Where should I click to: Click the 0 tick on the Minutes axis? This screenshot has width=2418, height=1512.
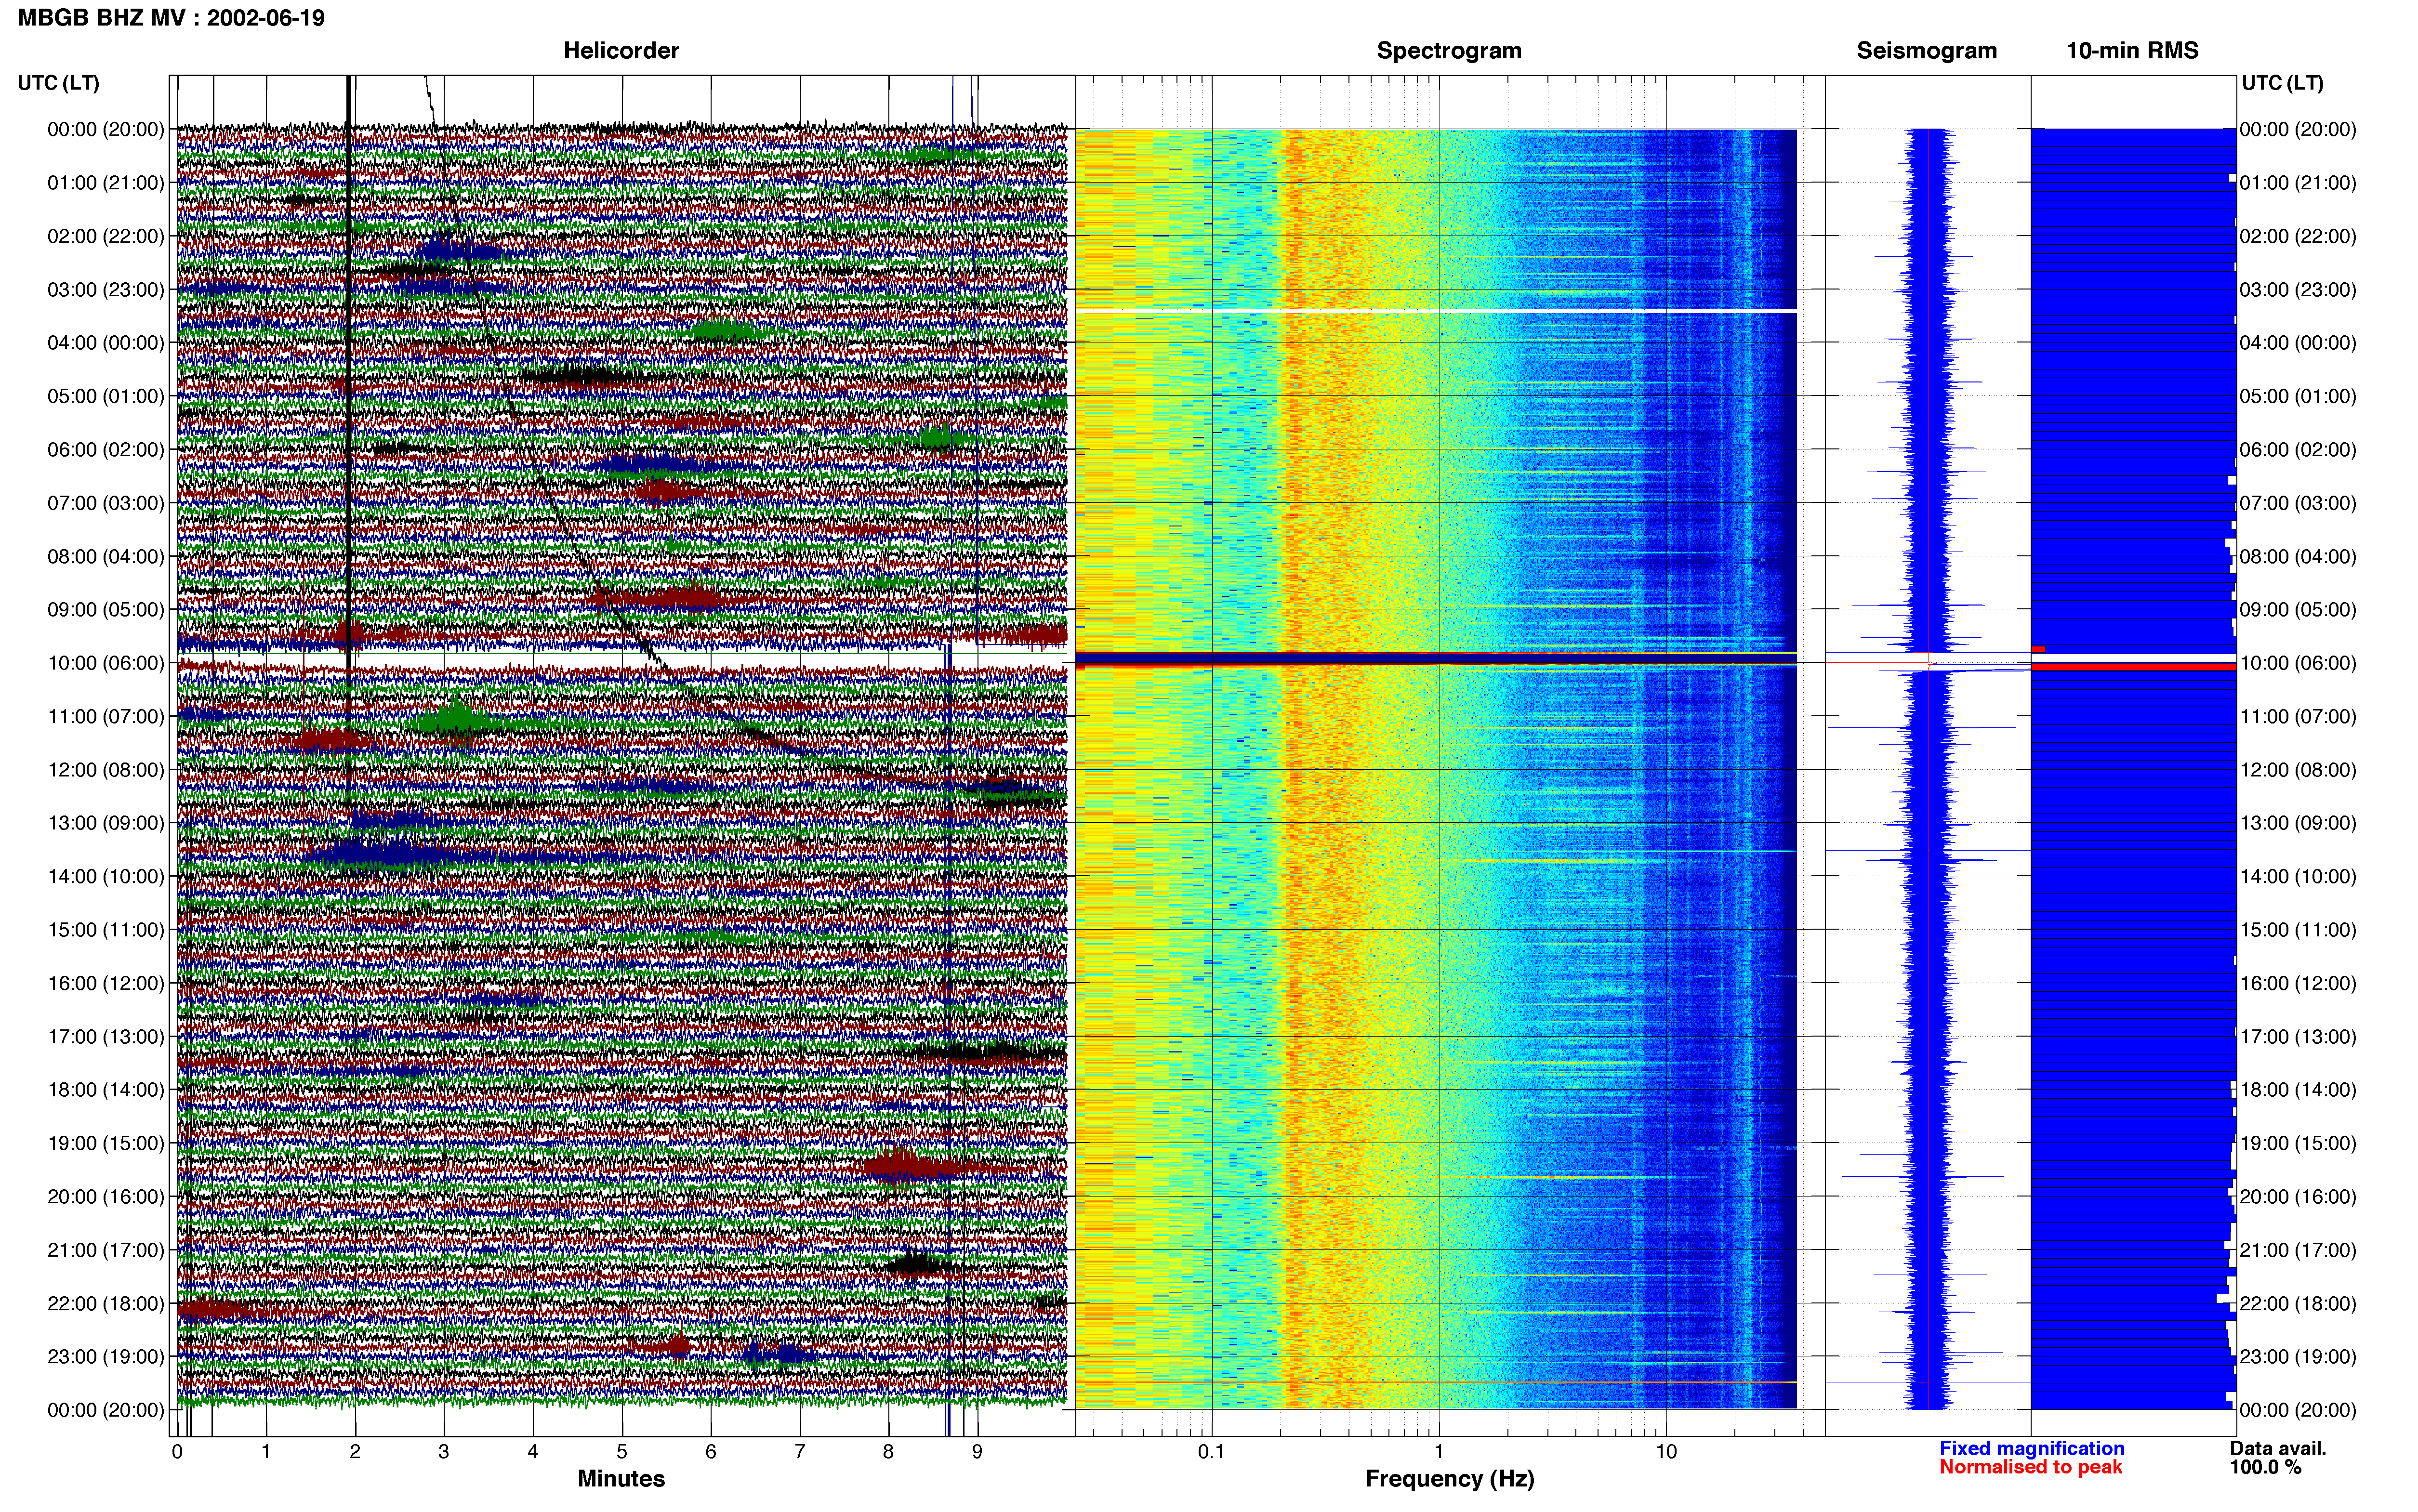(x=177, y=1451)
